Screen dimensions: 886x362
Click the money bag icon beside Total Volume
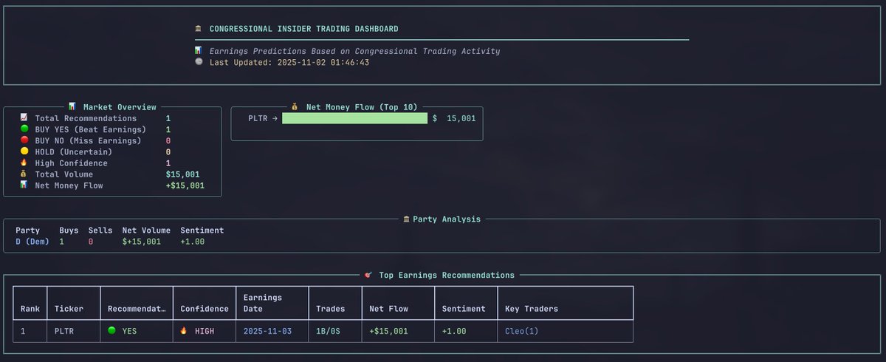[24, 174]
